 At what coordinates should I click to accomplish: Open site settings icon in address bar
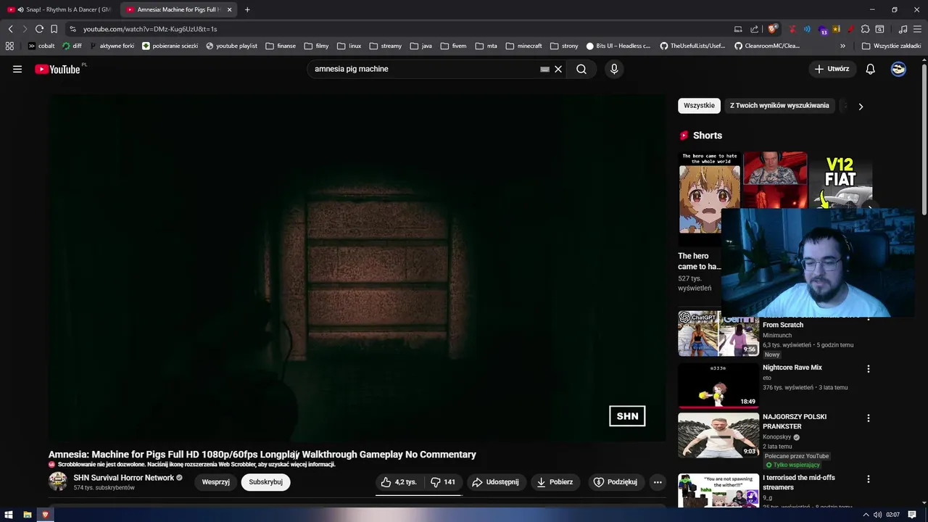pyautogui.click(x=72, y=29)
